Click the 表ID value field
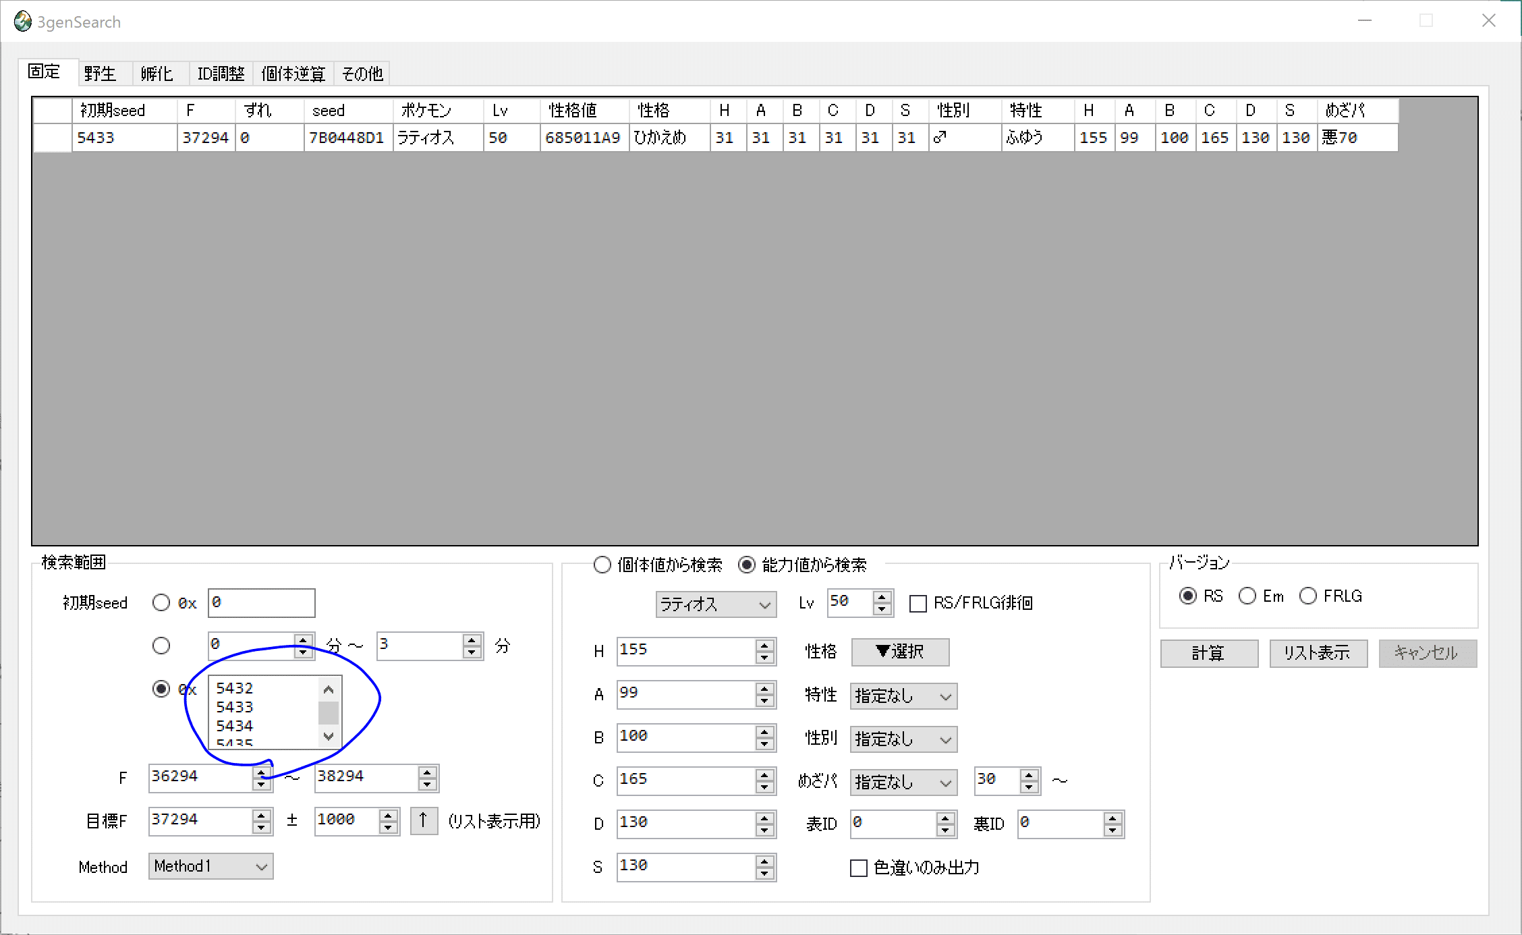 894,824
